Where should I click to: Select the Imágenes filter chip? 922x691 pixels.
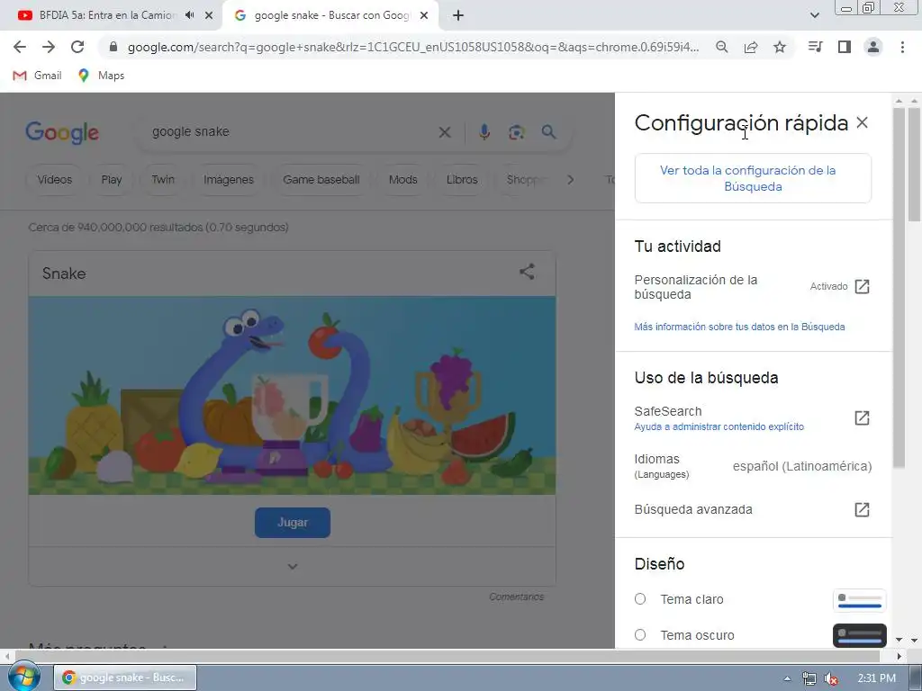(228, 180)
